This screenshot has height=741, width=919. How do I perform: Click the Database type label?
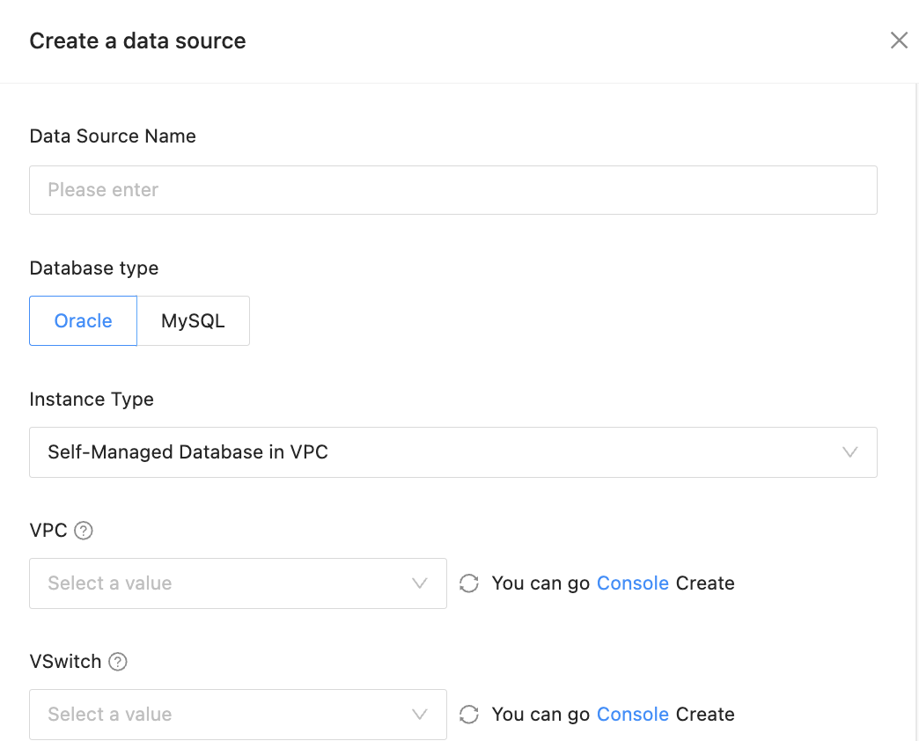click(x=94, y=268)
